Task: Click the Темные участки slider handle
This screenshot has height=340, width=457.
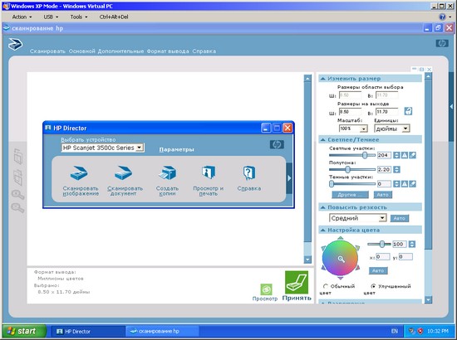Action: pyautogui.click(x=332, y=183)
